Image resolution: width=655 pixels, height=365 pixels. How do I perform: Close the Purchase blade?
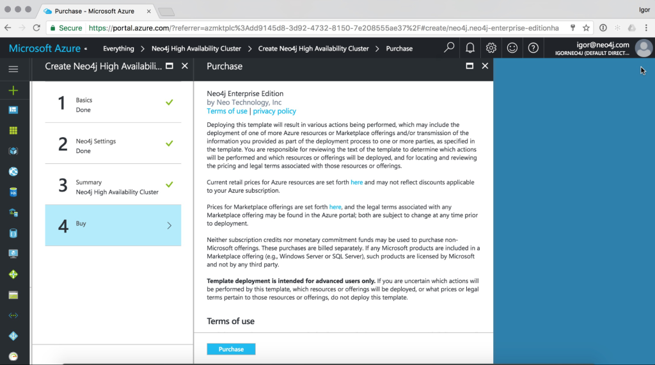pyautogui.click(x=485, y=66)
